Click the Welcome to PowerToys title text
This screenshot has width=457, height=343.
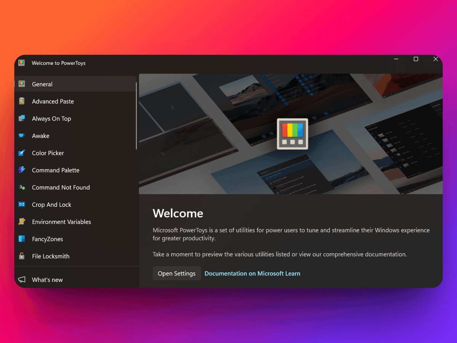pos(59,63)
